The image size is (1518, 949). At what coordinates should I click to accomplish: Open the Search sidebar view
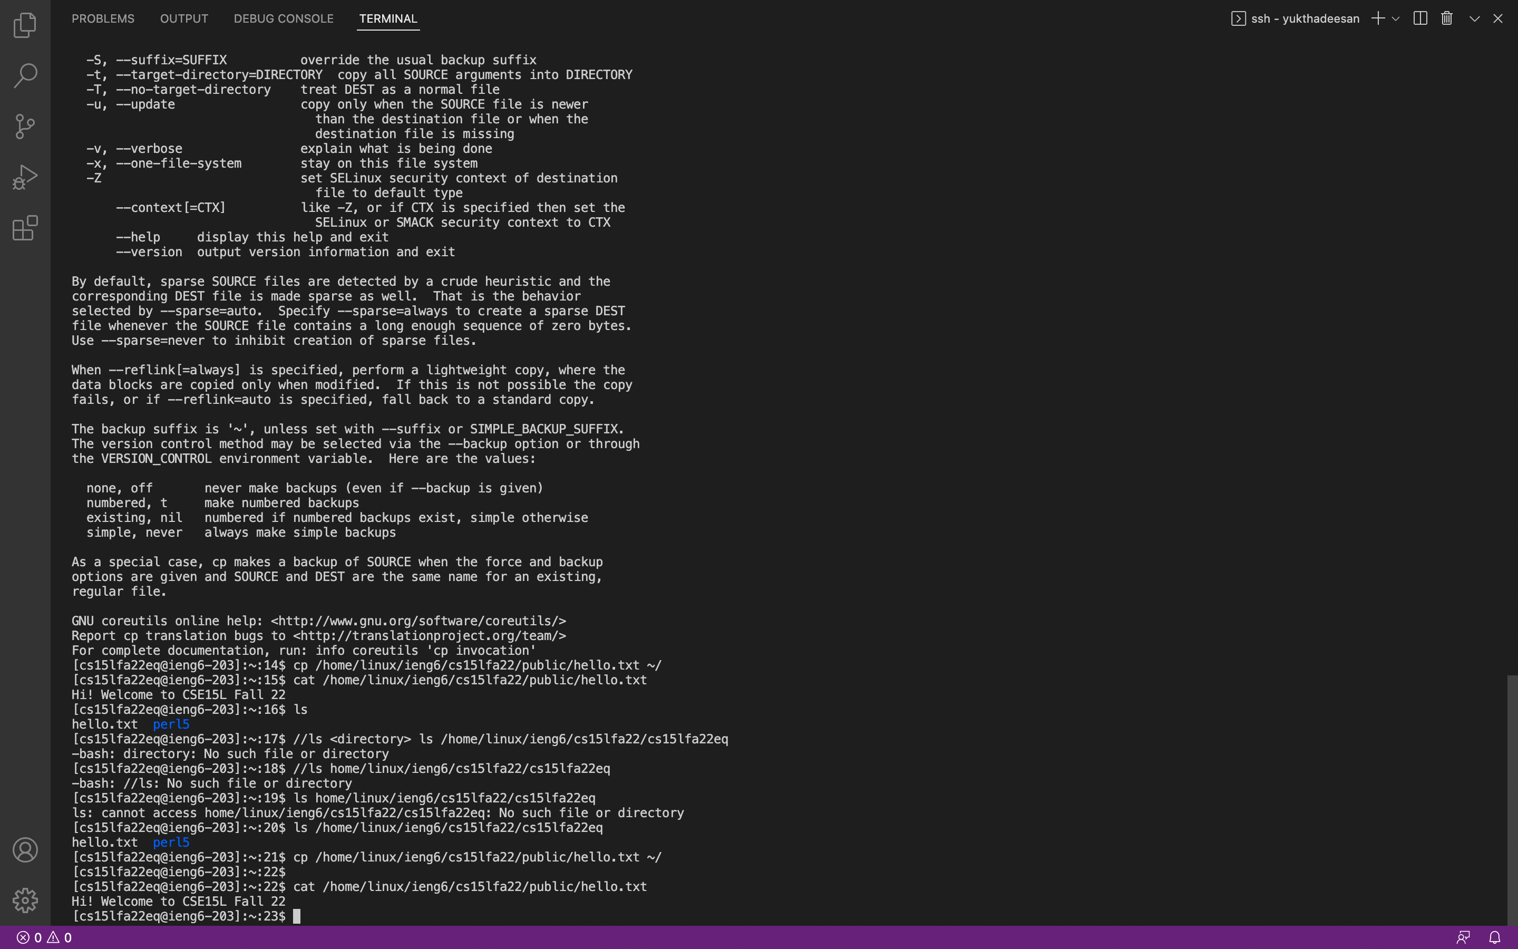pos(25,75)
